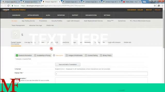Screen dimensions: 165x92
Task: Go to My Apps
Action: (x=14, y=21)
